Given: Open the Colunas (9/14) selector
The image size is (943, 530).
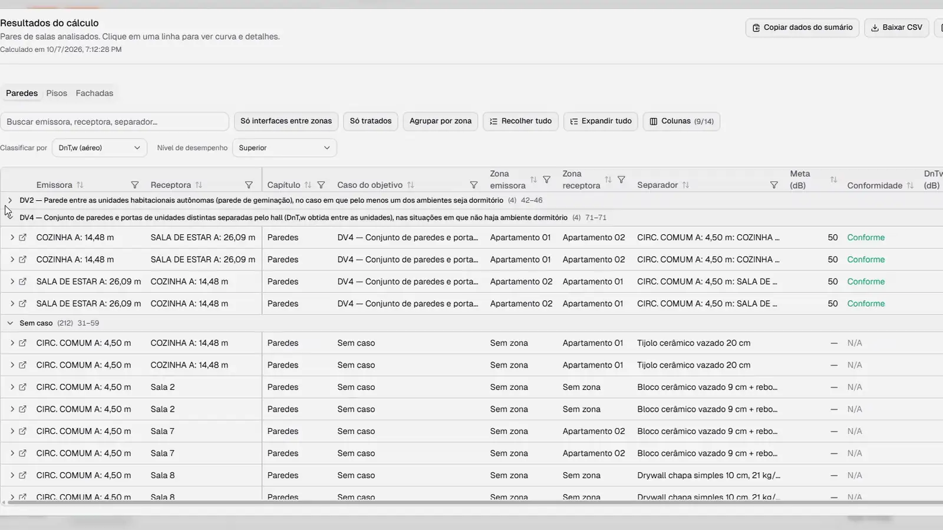Looking at the screenshot, I should [681, 121].
